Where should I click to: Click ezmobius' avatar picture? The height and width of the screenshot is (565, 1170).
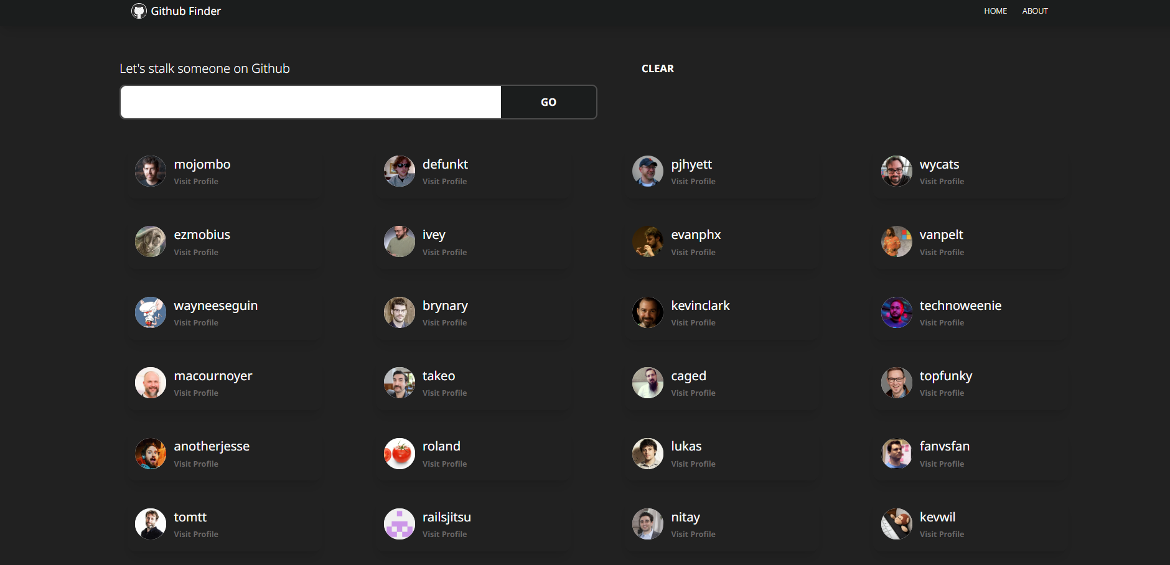coord(151,241)
